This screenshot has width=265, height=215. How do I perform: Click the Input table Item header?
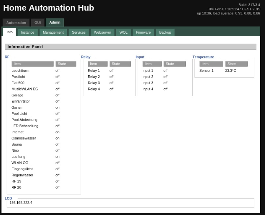152,64
